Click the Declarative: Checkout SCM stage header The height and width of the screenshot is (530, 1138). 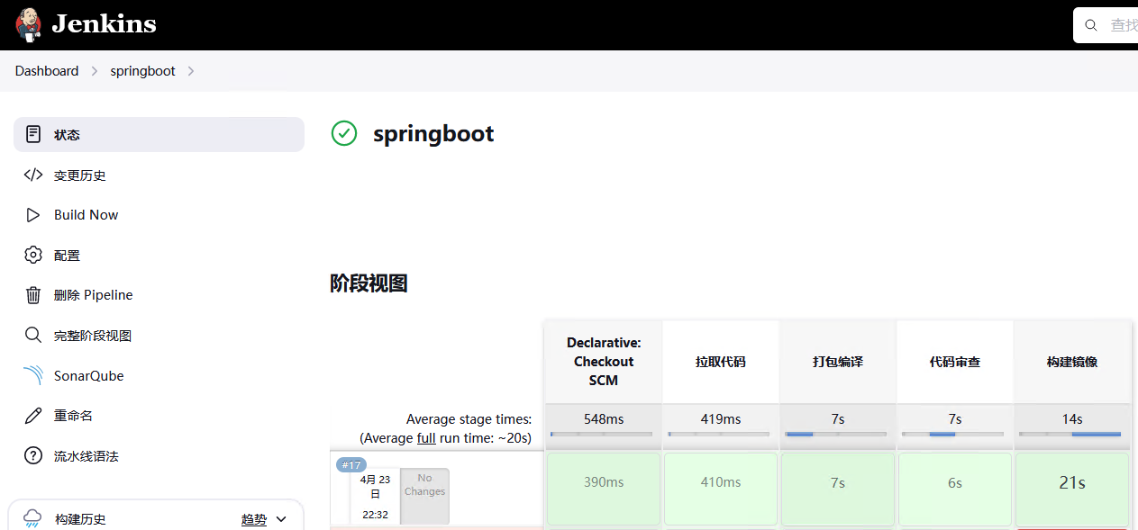tap(604, 362)
